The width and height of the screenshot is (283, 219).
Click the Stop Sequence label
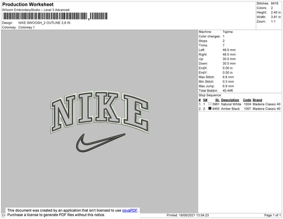[210, 95]
